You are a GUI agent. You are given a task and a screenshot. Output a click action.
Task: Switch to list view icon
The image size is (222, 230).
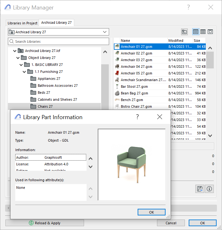pyautogui.click(x=196, y=32)
